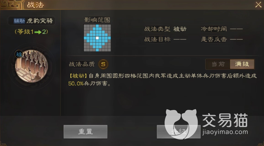This screenshot has height=146, width=264.
Task: Click the 影响范围 range grid diagram
Action: point(97,38)
